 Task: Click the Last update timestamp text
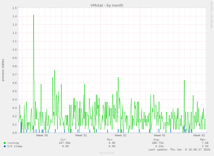pos(179,149)
